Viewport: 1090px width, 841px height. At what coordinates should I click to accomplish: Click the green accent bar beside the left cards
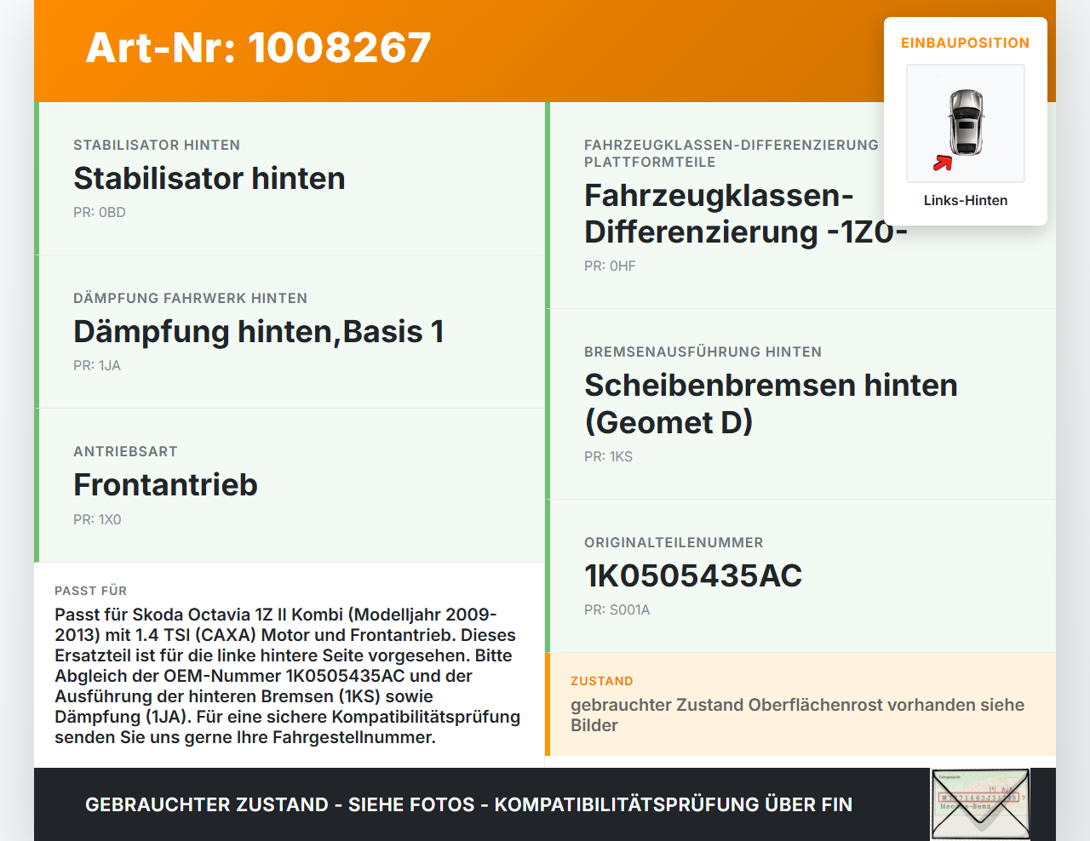(35, 332)
